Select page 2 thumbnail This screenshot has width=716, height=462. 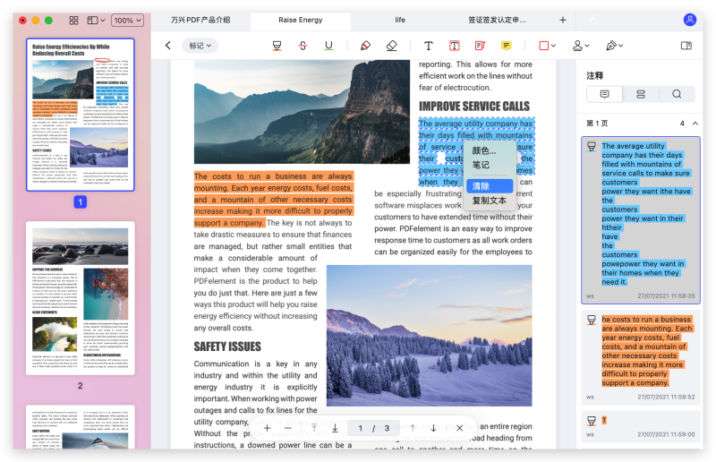pyautogui.click(x=80, y=298)
